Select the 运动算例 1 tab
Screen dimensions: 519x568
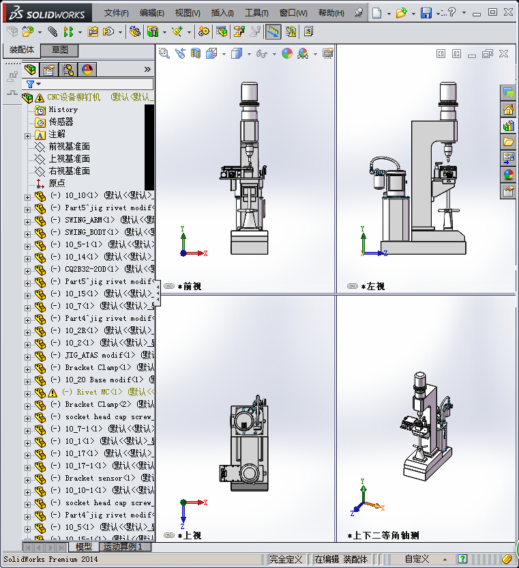click(x=124, y=547)
